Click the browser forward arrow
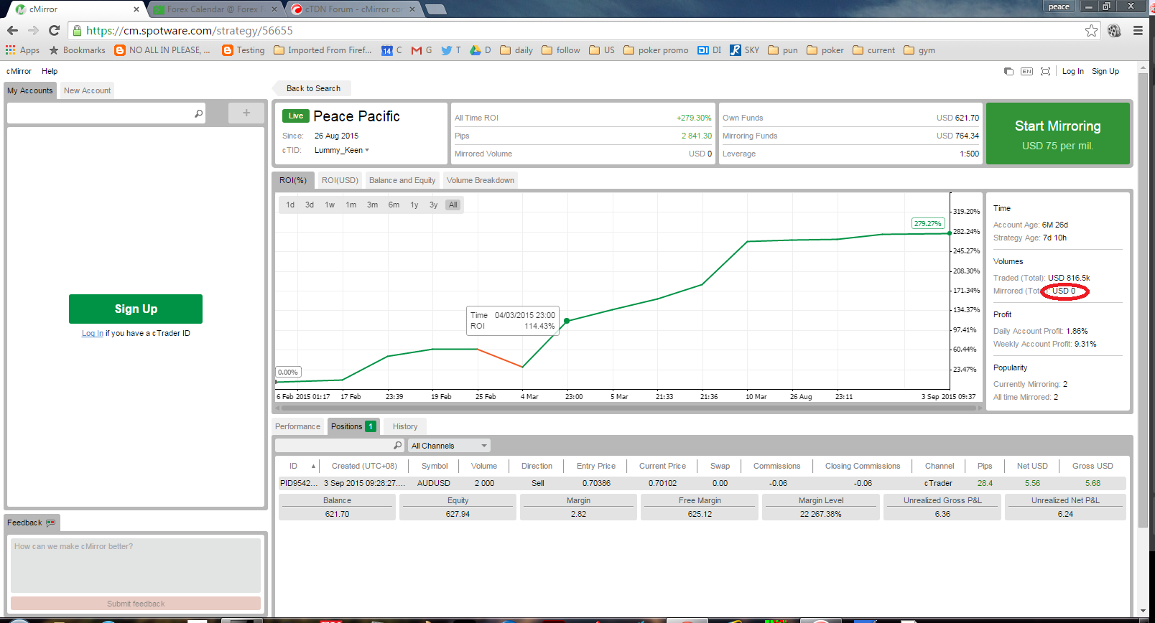 [33, 30]
